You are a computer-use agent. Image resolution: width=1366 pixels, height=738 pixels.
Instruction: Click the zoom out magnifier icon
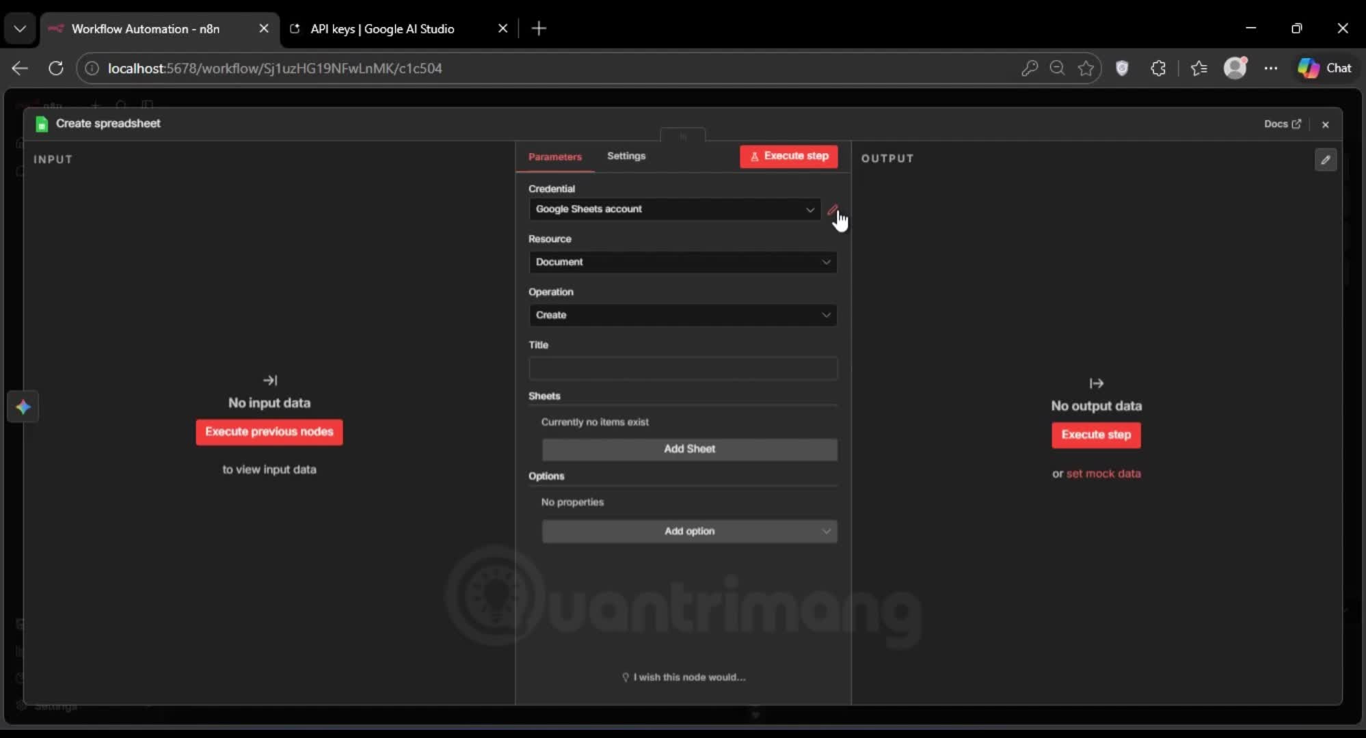tap(1057, 68)
